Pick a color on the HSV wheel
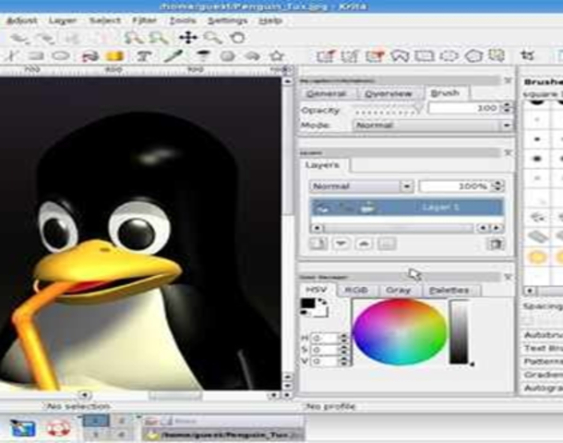The height and width of the screenshot is (443, 563). (400, 332)
